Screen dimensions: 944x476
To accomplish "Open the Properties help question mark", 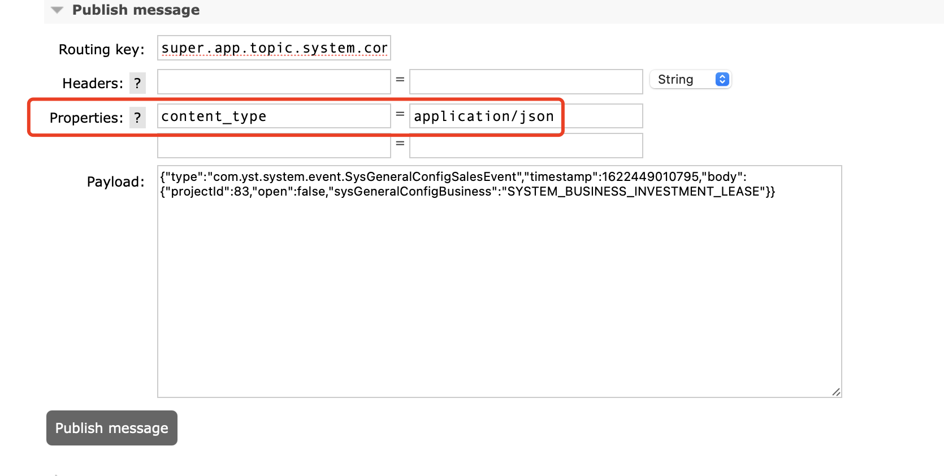I will pyautogui.click(x=137, y=118).
